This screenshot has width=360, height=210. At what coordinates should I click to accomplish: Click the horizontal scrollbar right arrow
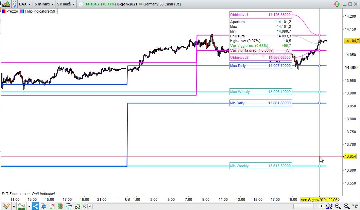(x=322, y=206)
